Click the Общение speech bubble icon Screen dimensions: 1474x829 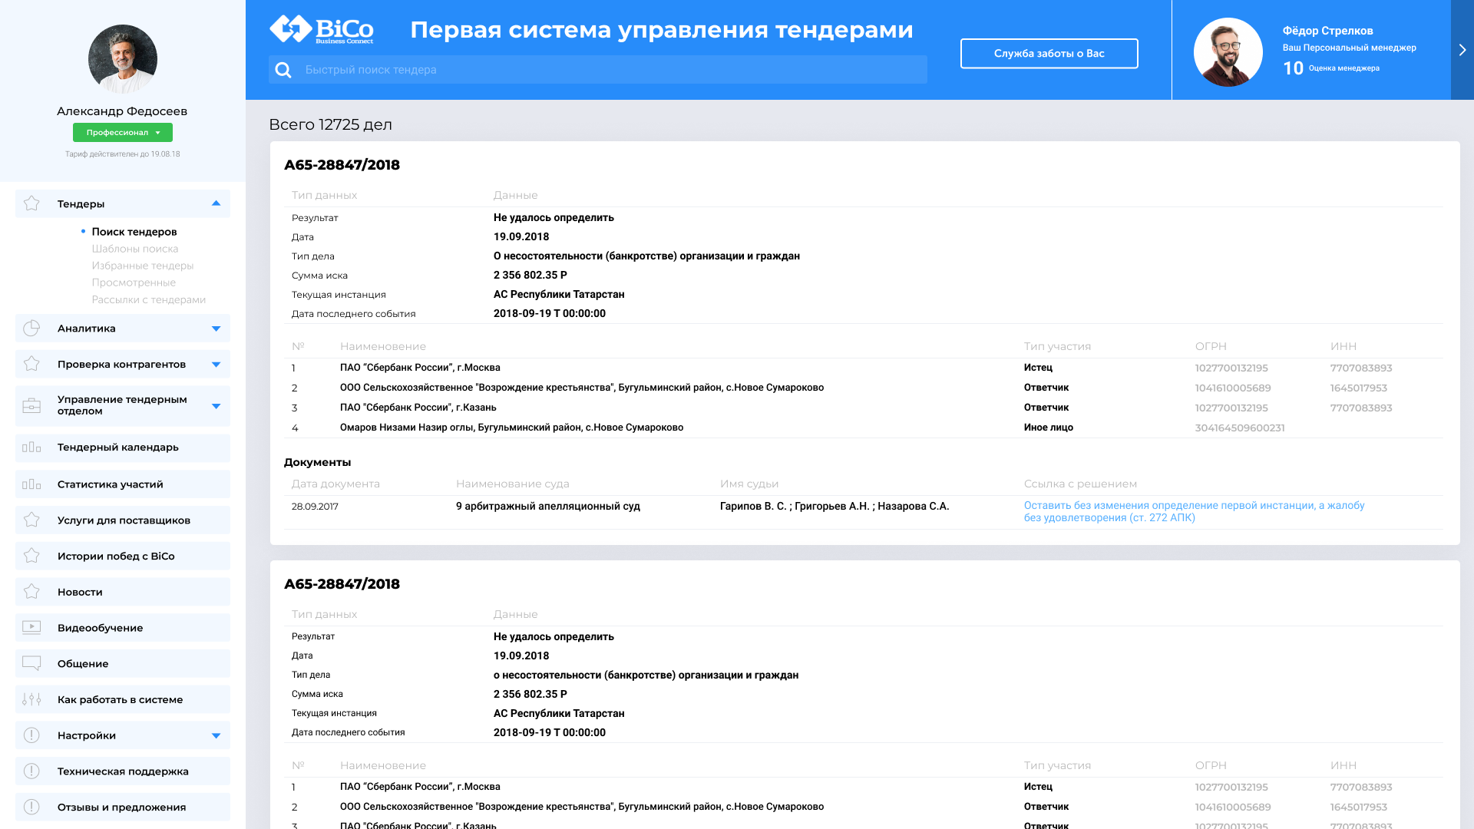click(31, 663)
